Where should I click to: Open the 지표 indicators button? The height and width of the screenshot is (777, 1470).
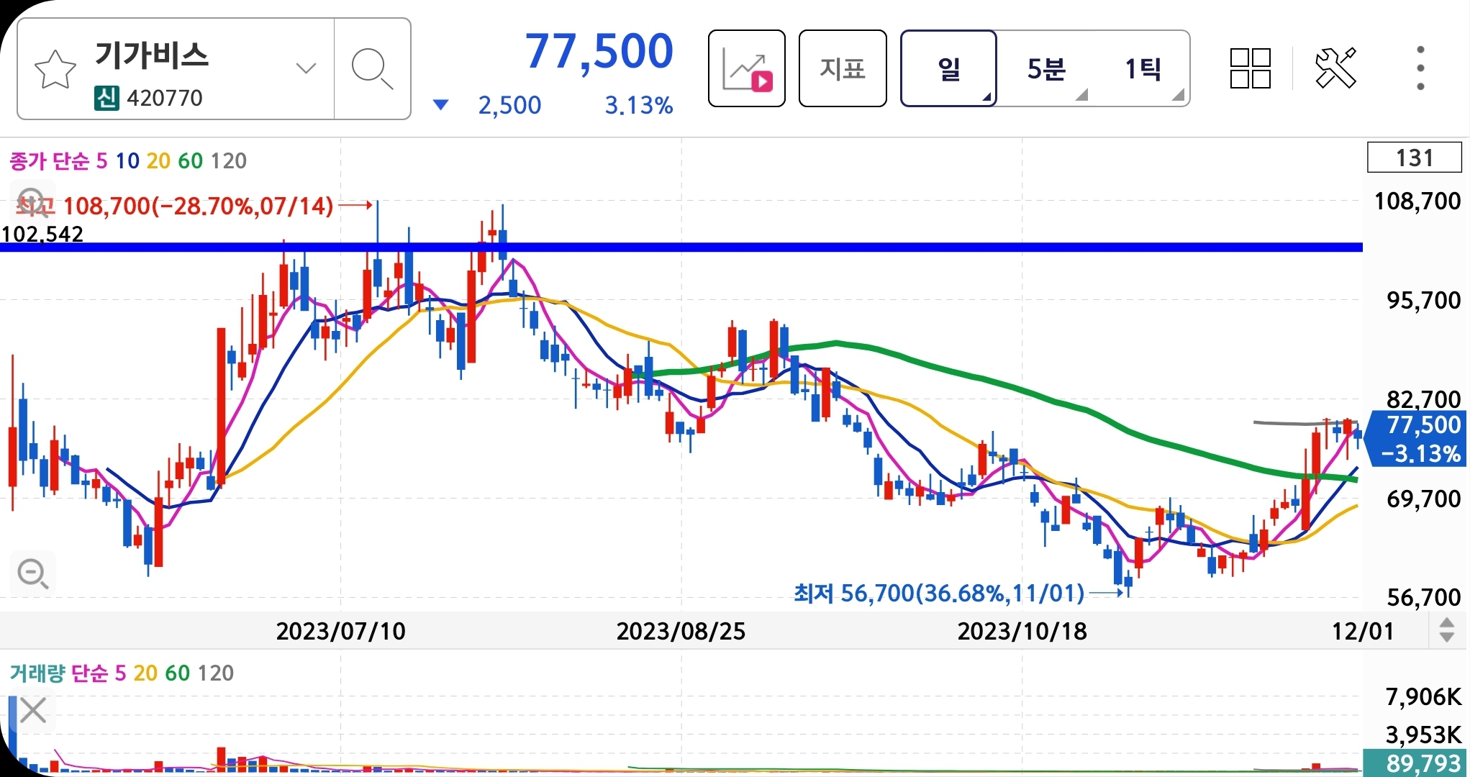coord(843,70)
